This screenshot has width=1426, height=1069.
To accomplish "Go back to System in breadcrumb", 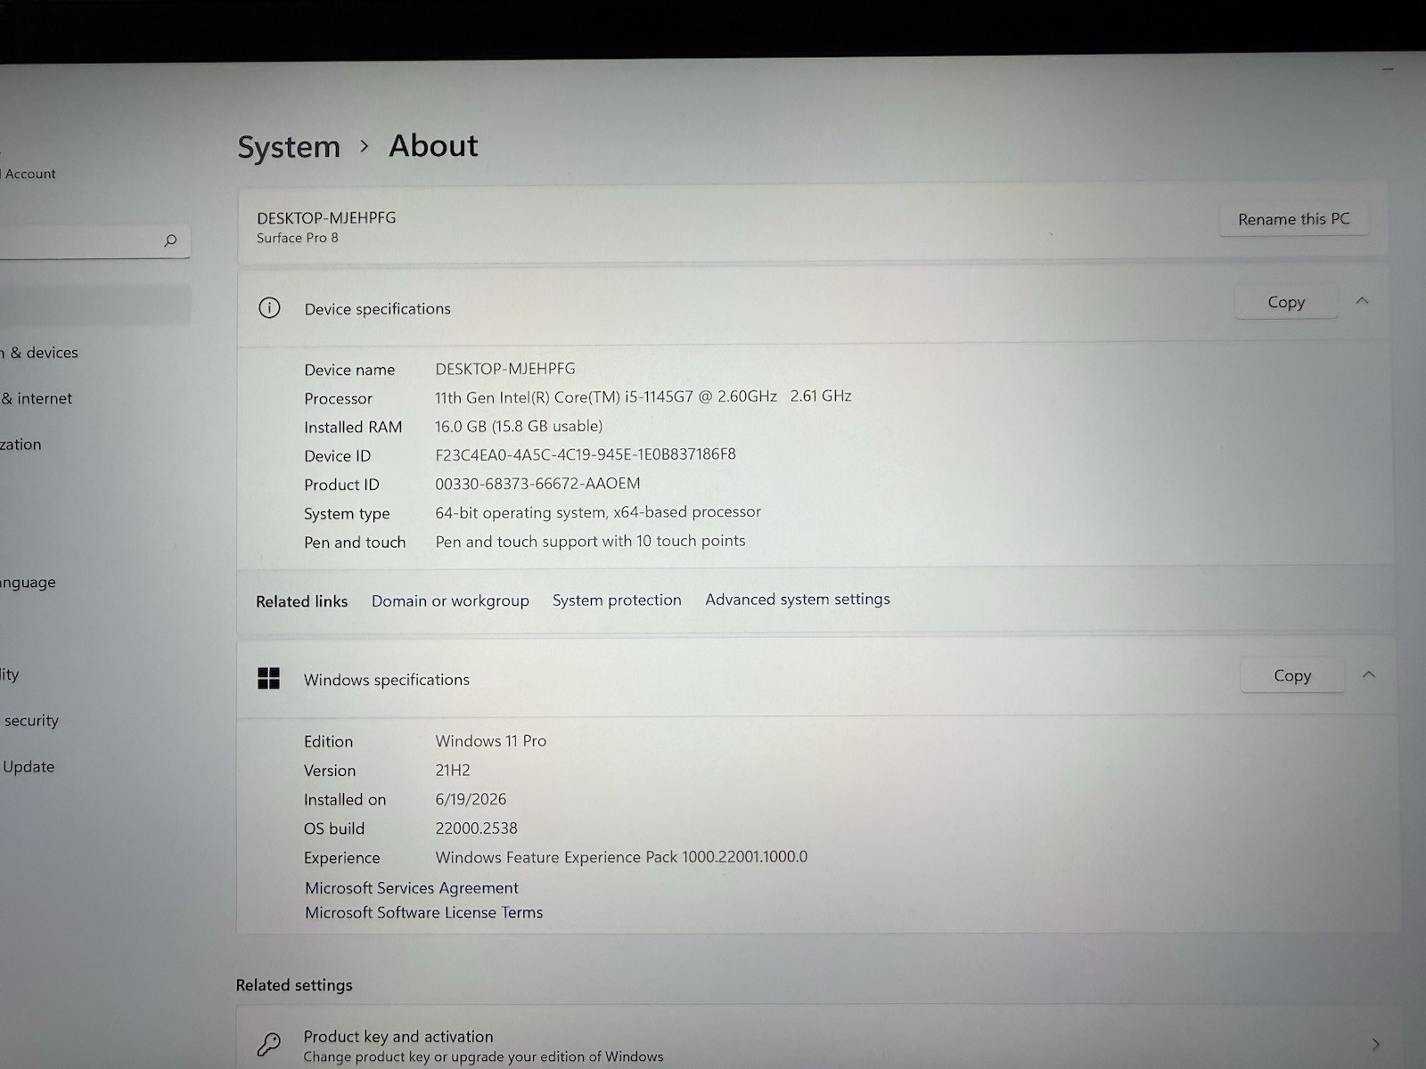I will 289,147.
